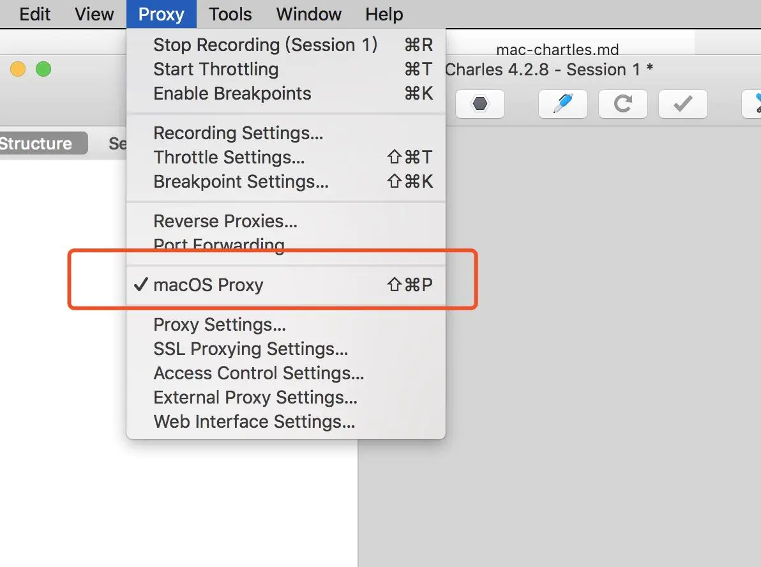Click the hexagon breakpoints toolbar icon
Image resolution: width=761 pixels, height=567 pixels.
coord(480,104)
